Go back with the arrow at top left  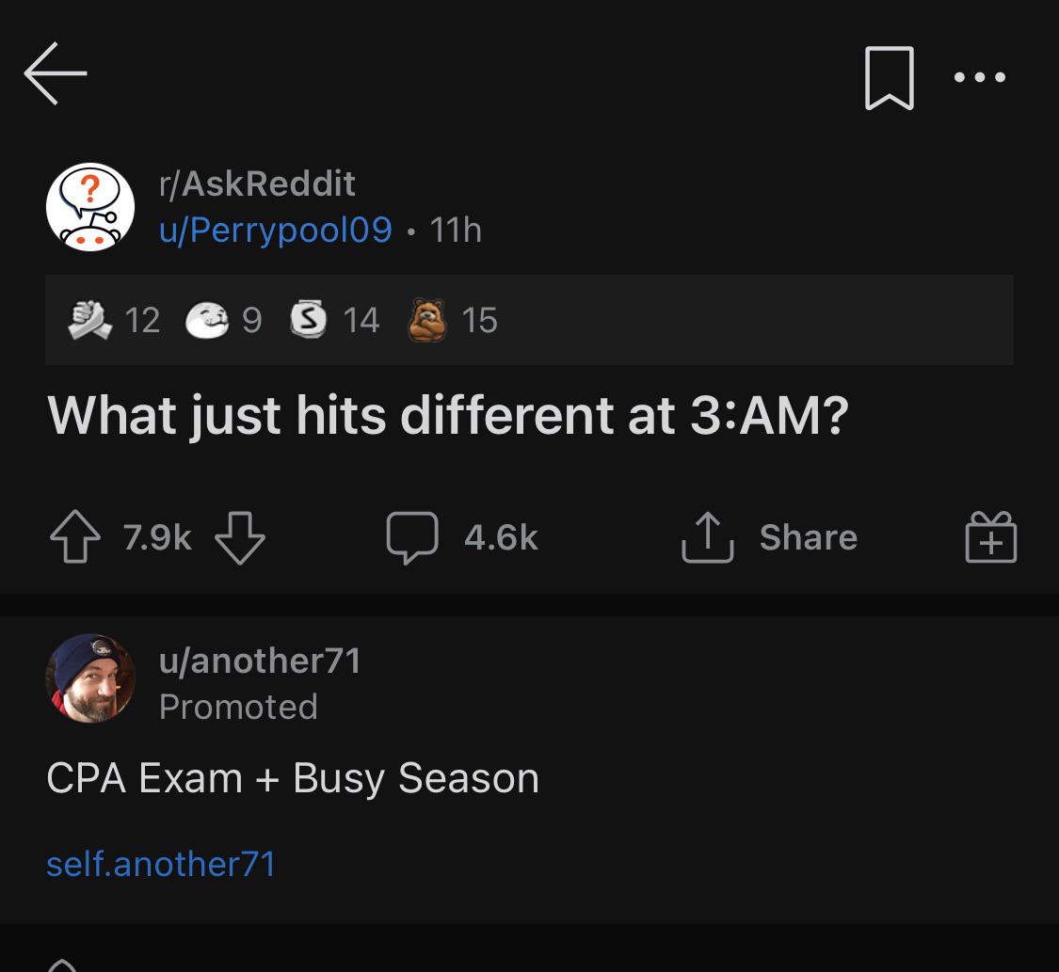pyautogui.click(x=55, y=73)
